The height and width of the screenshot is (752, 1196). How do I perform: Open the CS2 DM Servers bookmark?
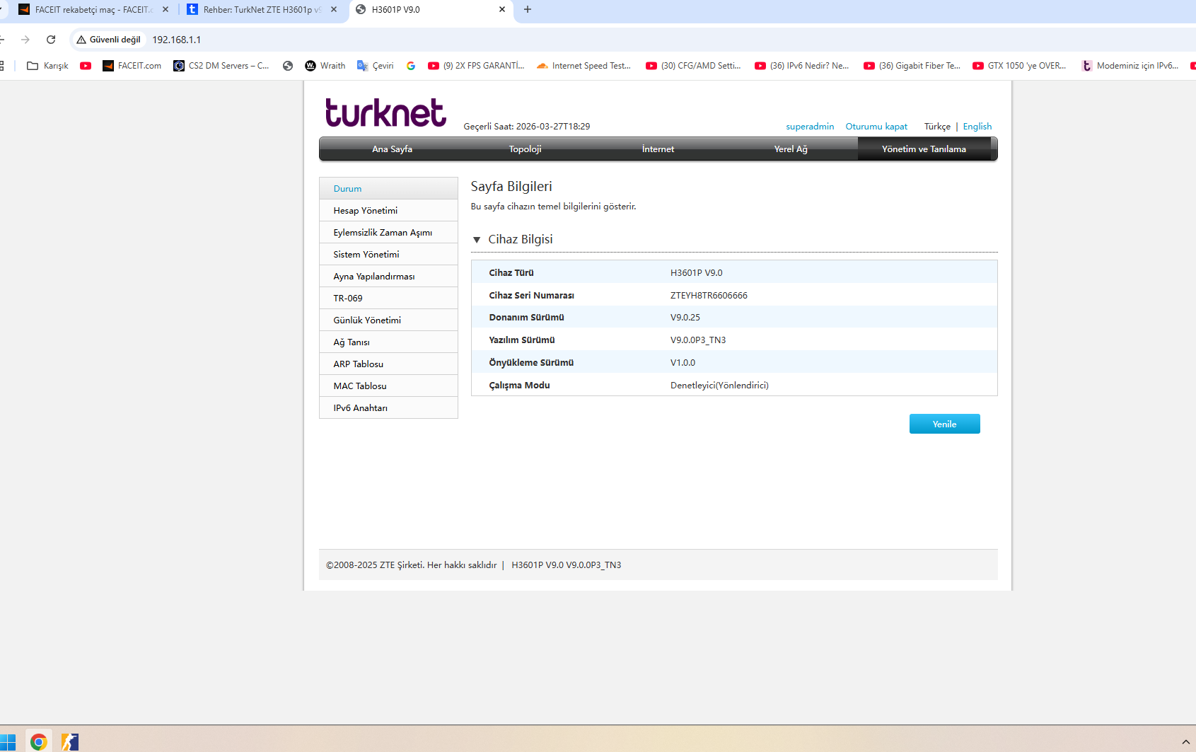tap(221, 66)
